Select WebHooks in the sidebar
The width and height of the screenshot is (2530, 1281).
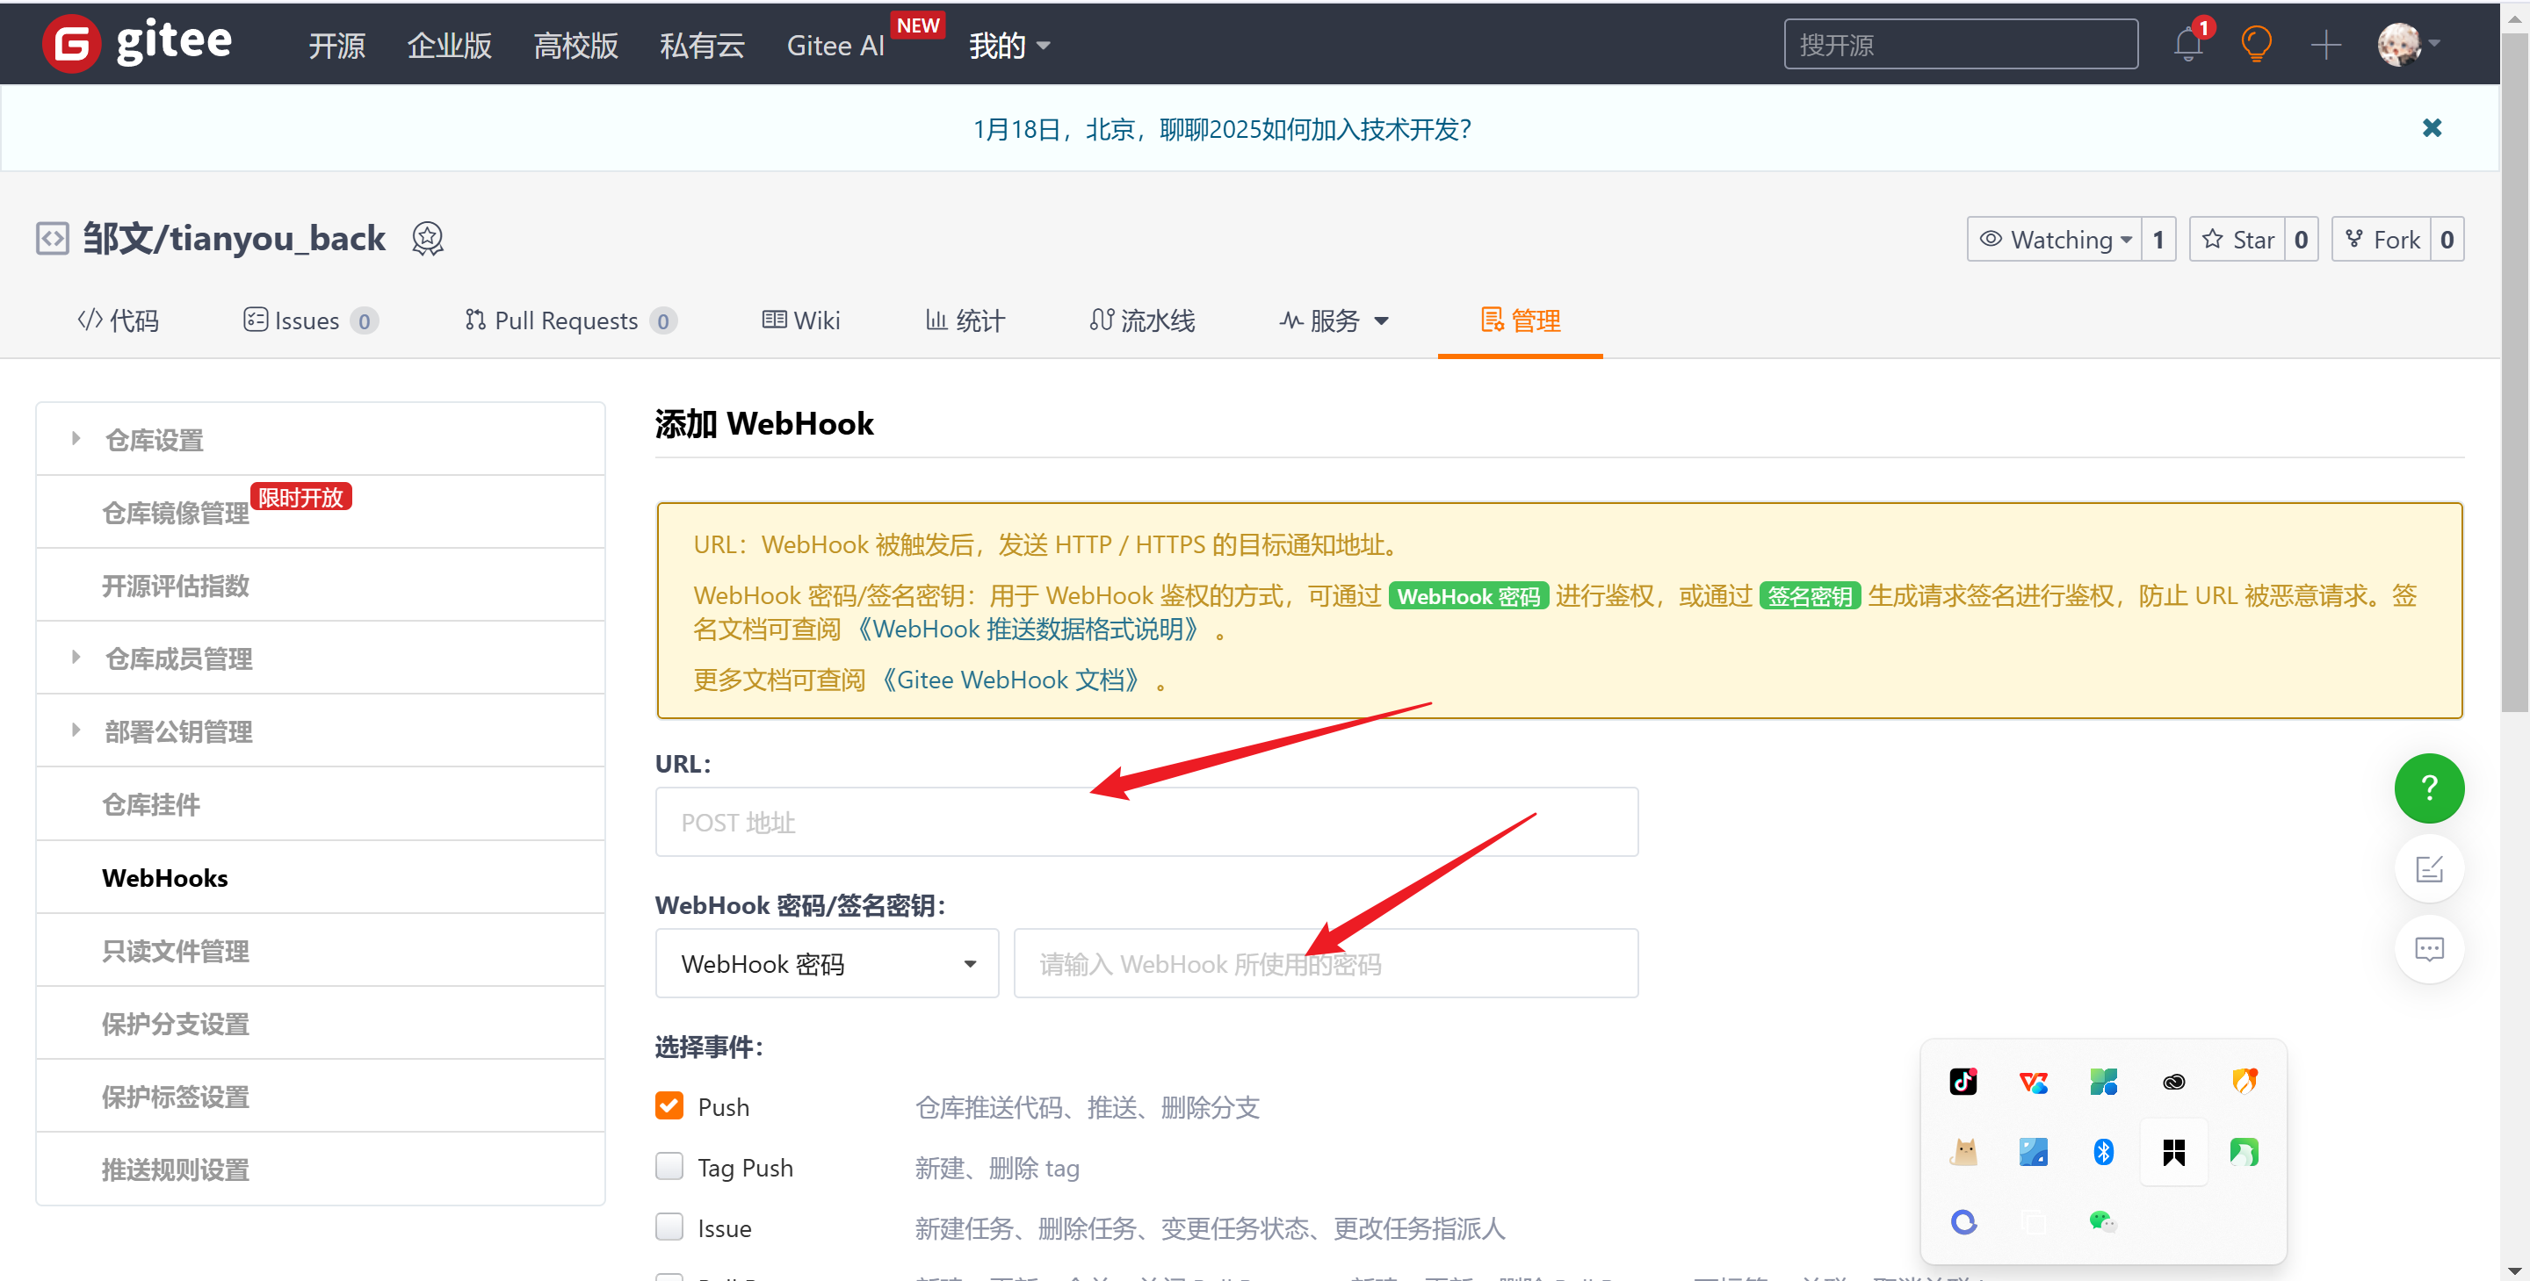point(319,876)
